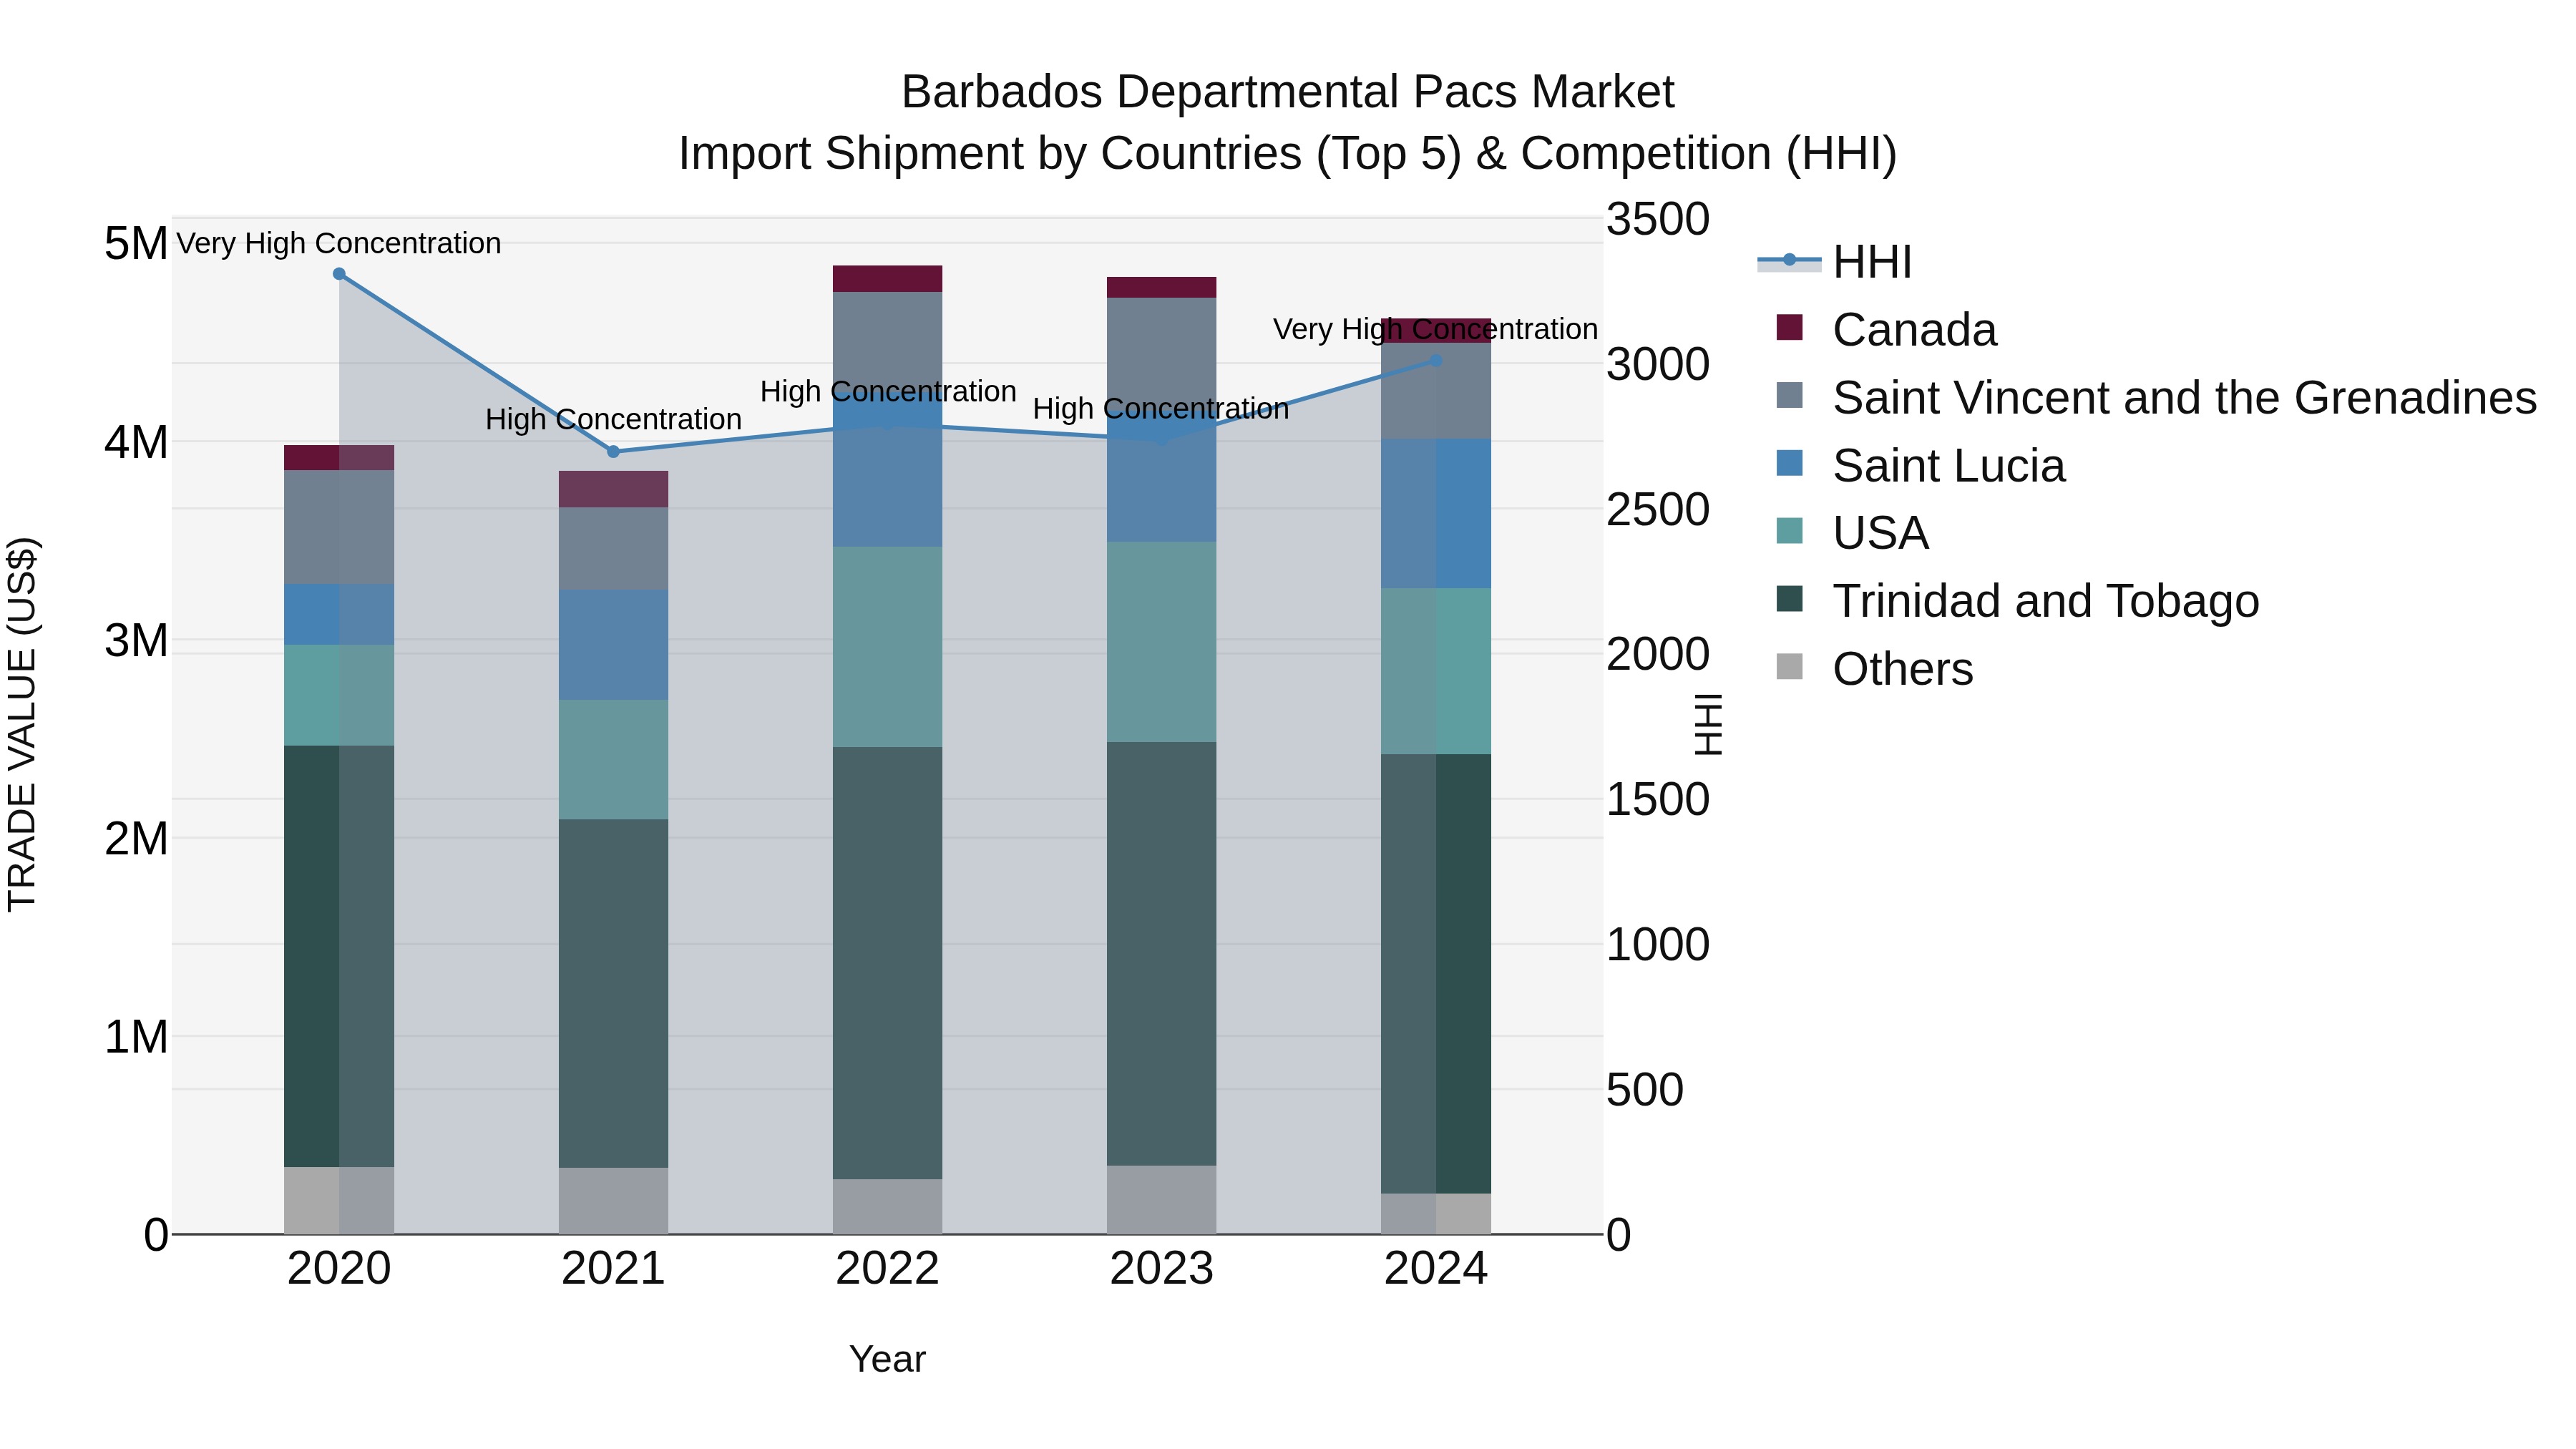
Task: Toggle the USA legend entry
Action: (x=1853, y=532)
